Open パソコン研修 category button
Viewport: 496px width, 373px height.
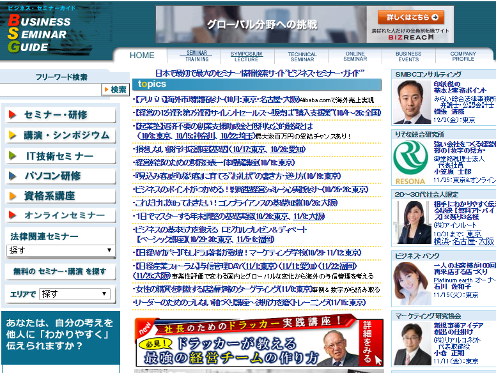(x=61, y=176)
